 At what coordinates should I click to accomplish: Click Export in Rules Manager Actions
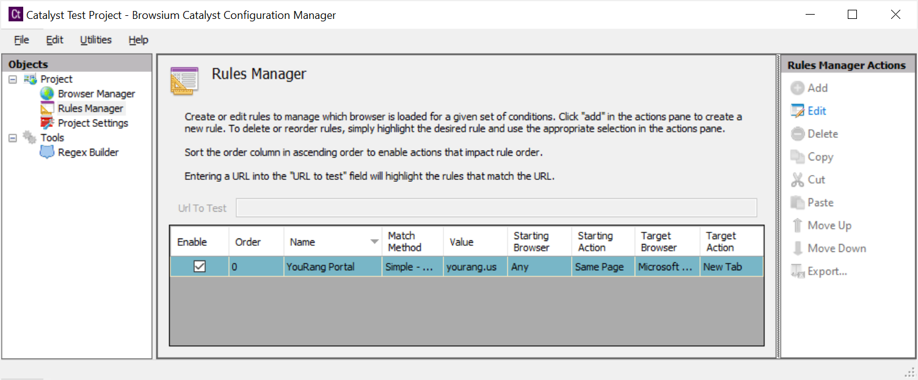pos(798,271)
